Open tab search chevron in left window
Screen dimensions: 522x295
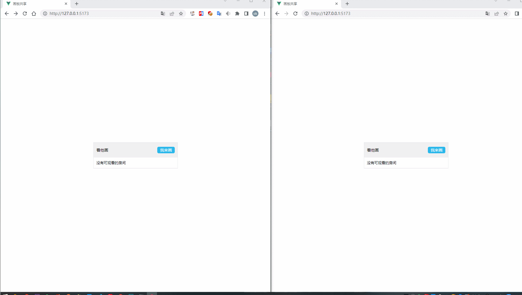click(x=225, y=1)
